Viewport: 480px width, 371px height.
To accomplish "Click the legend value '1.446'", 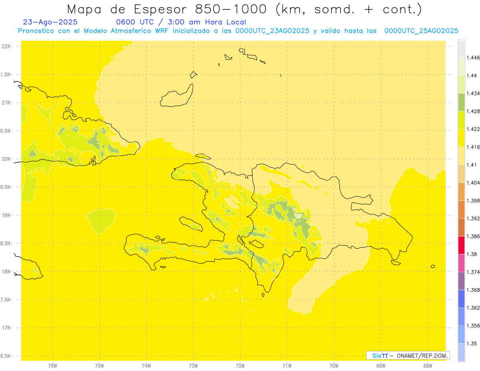I will click(x=474, y=58).
